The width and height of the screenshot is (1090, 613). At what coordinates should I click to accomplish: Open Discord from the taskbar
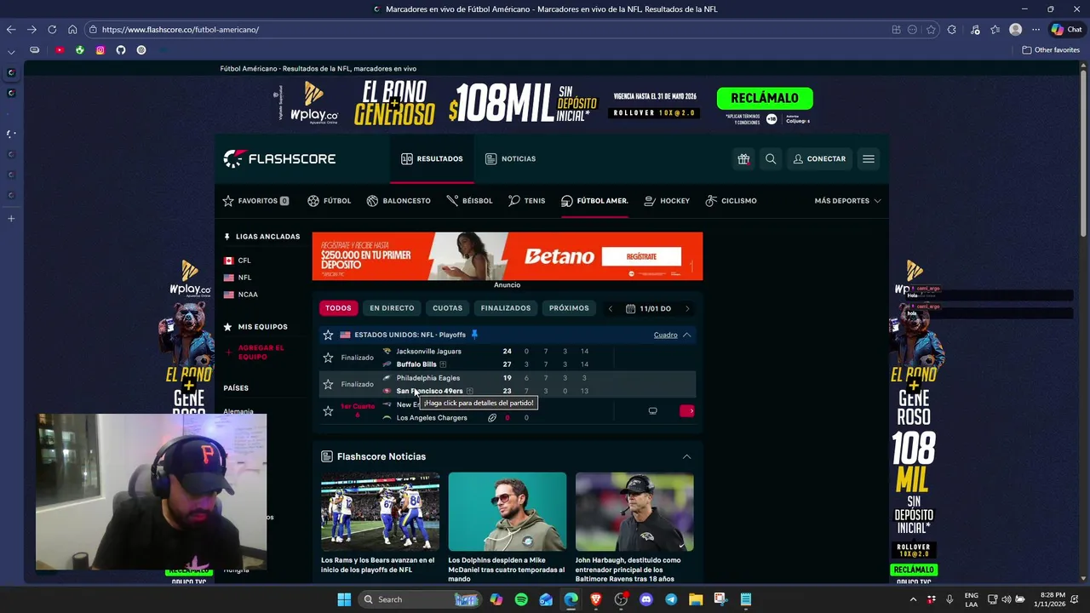[x=645, y=599]
